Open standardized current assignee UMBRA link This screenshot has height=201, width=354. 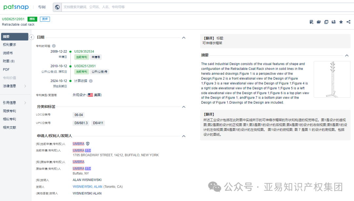78,144
